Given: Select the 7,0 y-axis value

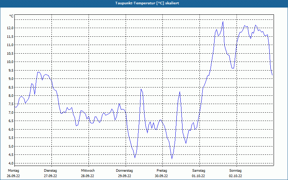Looking at the screenshot, I should click(x=11, y=112).
